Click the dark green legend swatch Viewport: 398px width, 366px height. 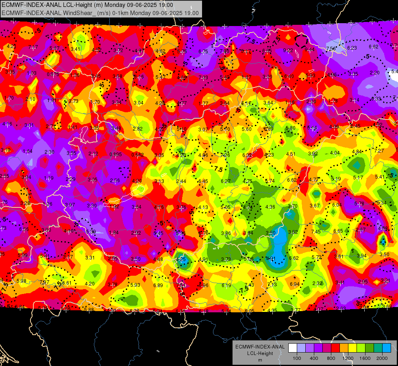[369, 348]
